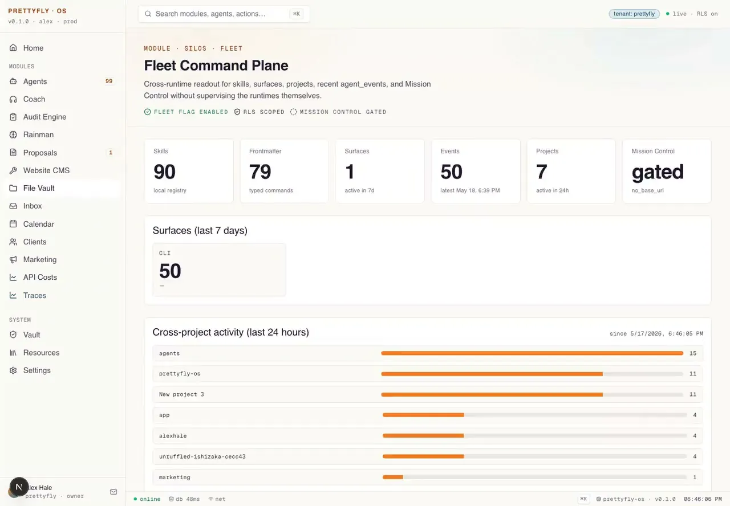Viewport: 730px width, 506px height.
Task: Click the Calendar icon in the sidebar
Action: pyautogui.click(x=13, y=224)
